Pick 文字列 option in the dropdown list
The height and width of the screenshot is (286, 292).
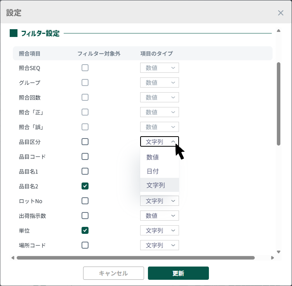(x=156, y=185)
